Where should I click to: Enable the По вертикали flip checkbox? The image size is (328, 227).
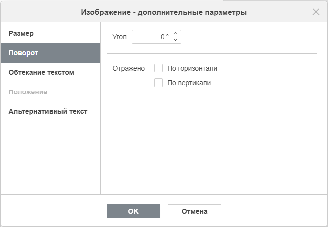click(159, 83)
